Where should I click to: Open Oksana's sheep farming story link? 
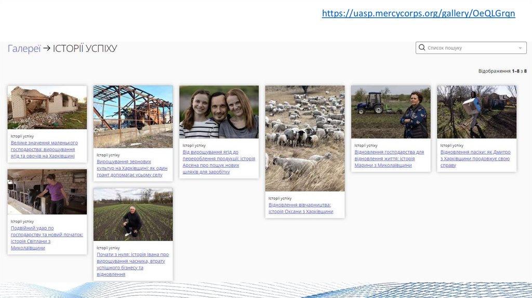(x=301, y=208)
